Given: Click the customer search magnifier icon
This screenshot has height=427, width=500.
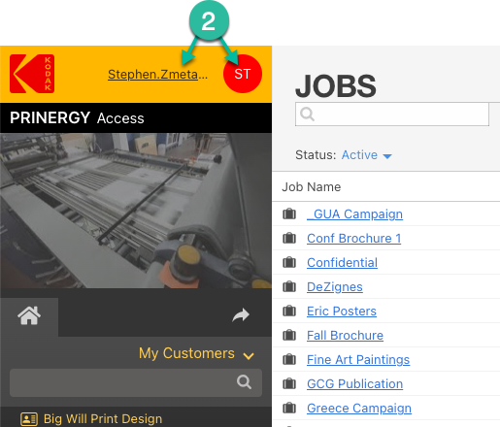Looking at the screenshot, I should coord(244,382).
